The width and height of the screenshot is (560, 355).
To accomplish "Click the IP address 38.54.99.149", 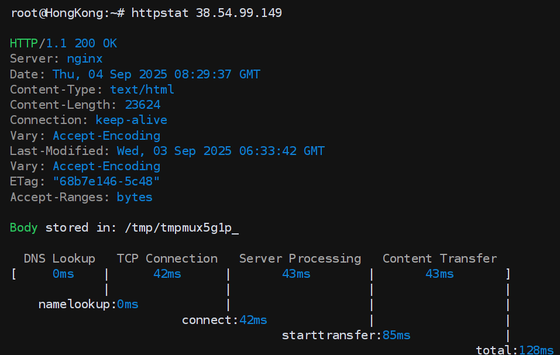I will coord(239,13).
